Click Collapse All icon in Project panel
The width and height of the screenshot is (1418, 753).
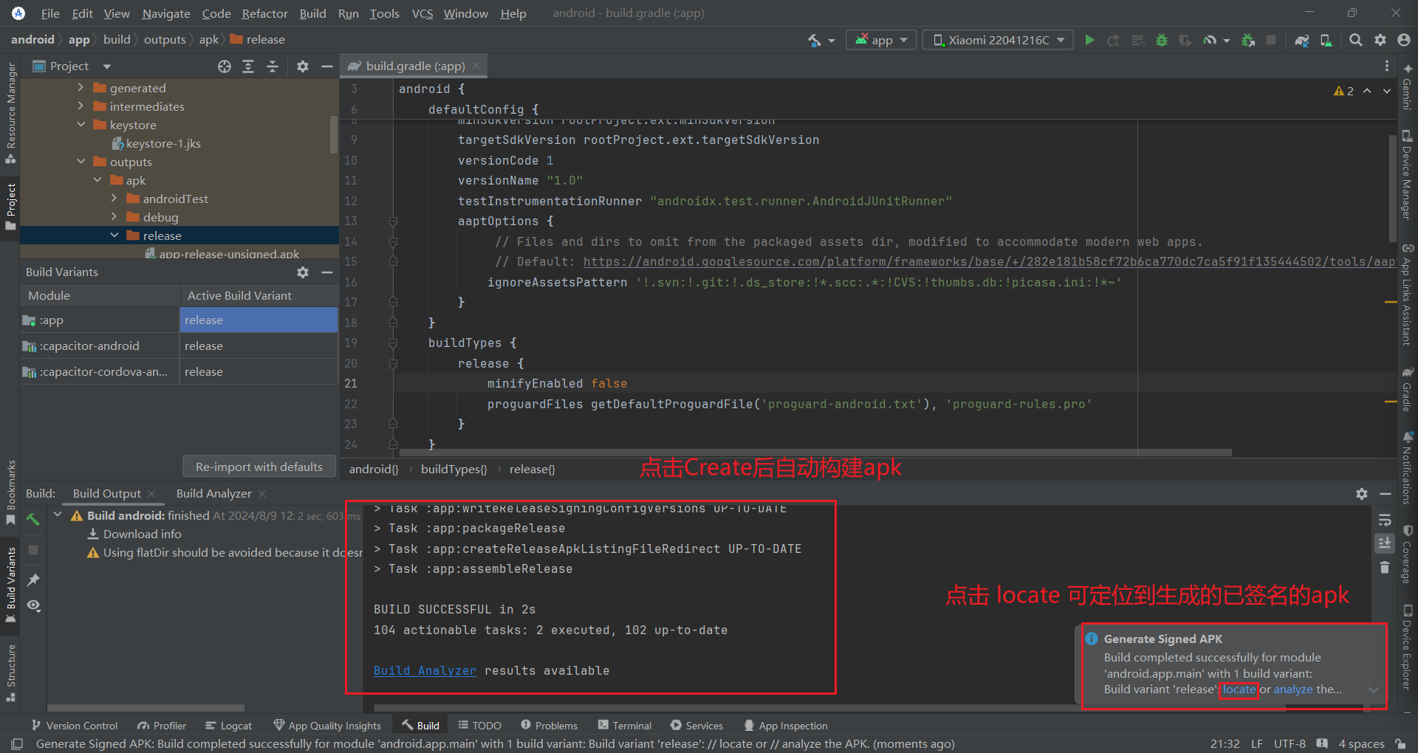(273, 66)
